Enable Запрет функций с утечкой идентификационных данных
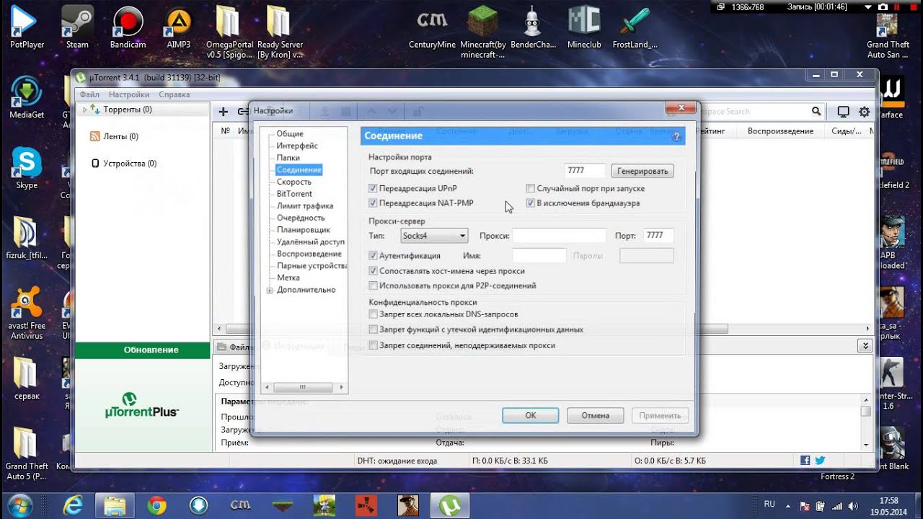923x519 pixels. click(373, 329)
